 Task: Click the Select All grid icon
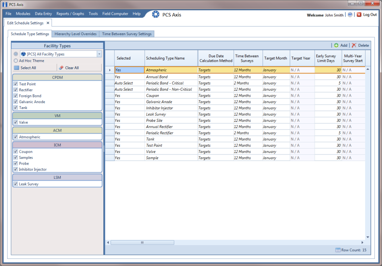[16, 68]
